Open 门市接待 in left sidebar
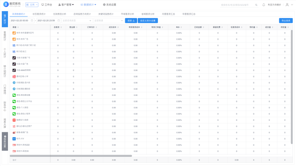The height and width of the screenshot is (166, 296). 5,89
